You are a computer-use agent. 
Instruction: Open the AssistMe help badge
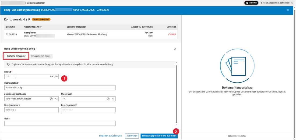[x=251, y=3]
